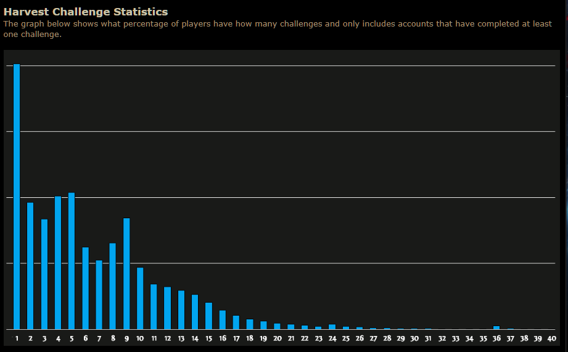Click x-axis label 7

tap(99, 338)
